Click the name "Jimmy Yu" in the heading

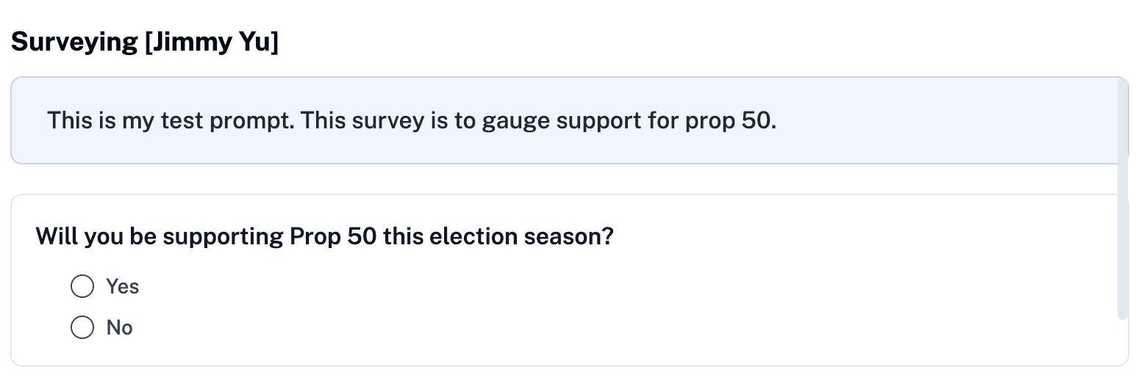click(x=212, y=43)
